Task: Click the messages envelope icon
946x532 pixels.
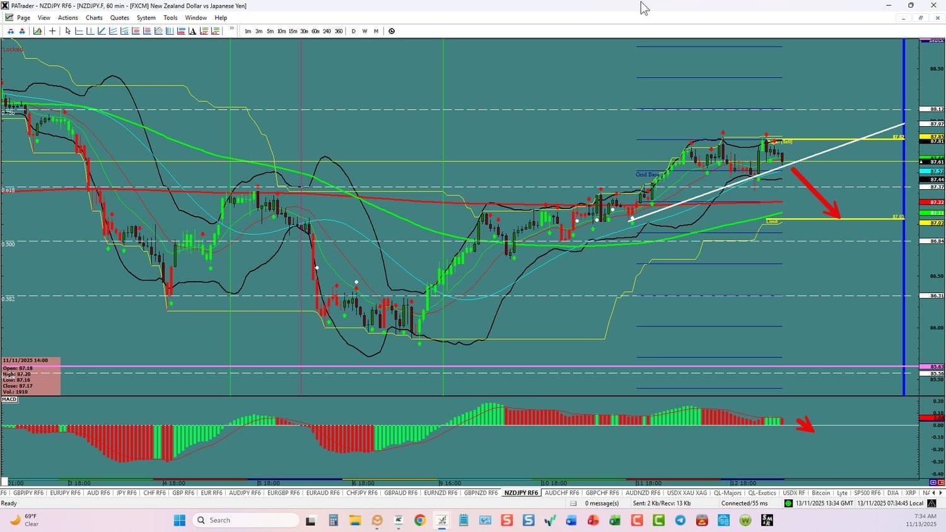Action: click(573, 503)
